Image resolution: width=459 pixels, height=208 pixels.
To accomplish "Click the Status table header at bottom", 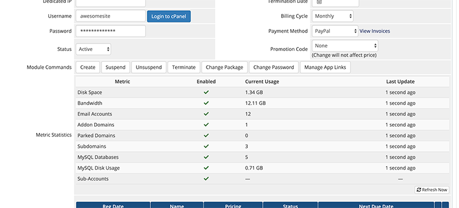I will (290, 205).
